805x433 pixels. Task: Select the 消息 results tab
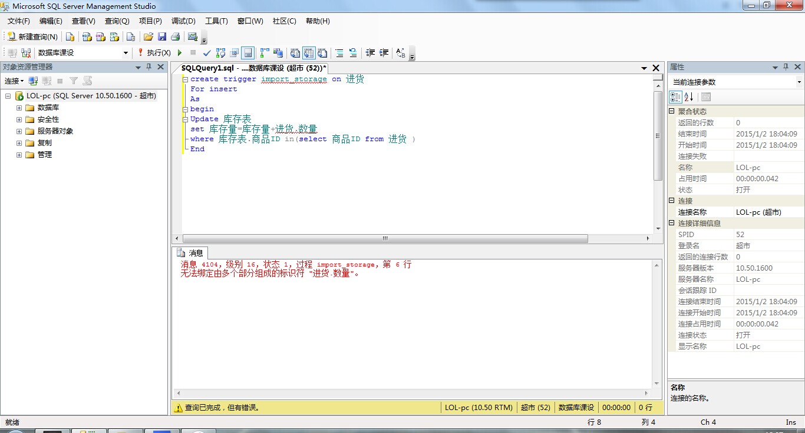(190, 253)
